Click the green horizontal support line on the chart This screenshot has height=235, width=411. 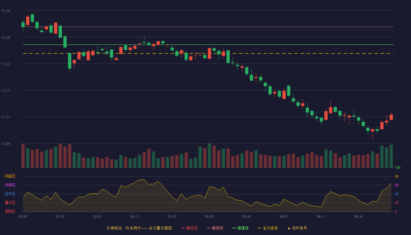(208, 45)
